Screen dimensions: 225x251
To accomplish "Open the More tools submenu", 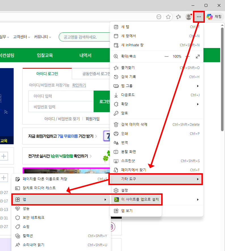I will [x=156, y=179].
